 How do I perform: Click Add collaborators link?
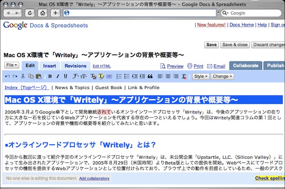(x=94, y=179)
